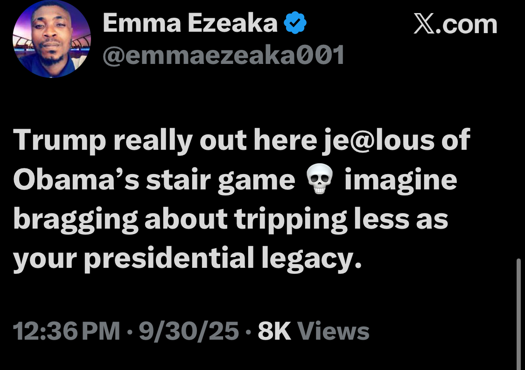Open the @emmaezeaka001 handle
525x370 pixels.
click(223, 56)
